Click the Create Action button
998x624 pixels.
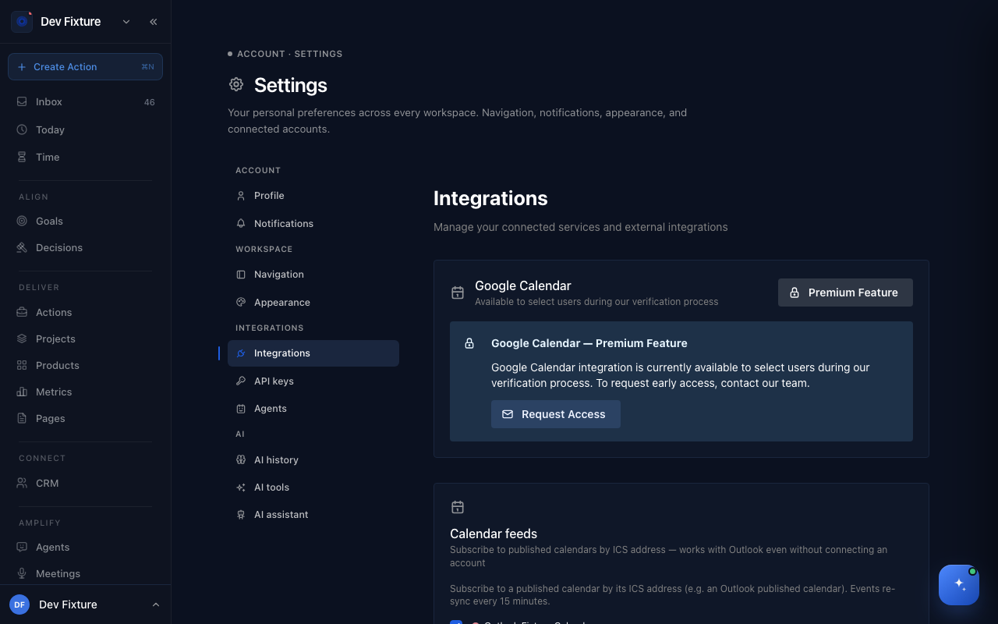(85, 66)
